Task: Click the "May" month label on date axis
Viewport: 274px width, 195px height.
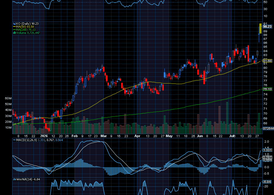Action: 169,136
